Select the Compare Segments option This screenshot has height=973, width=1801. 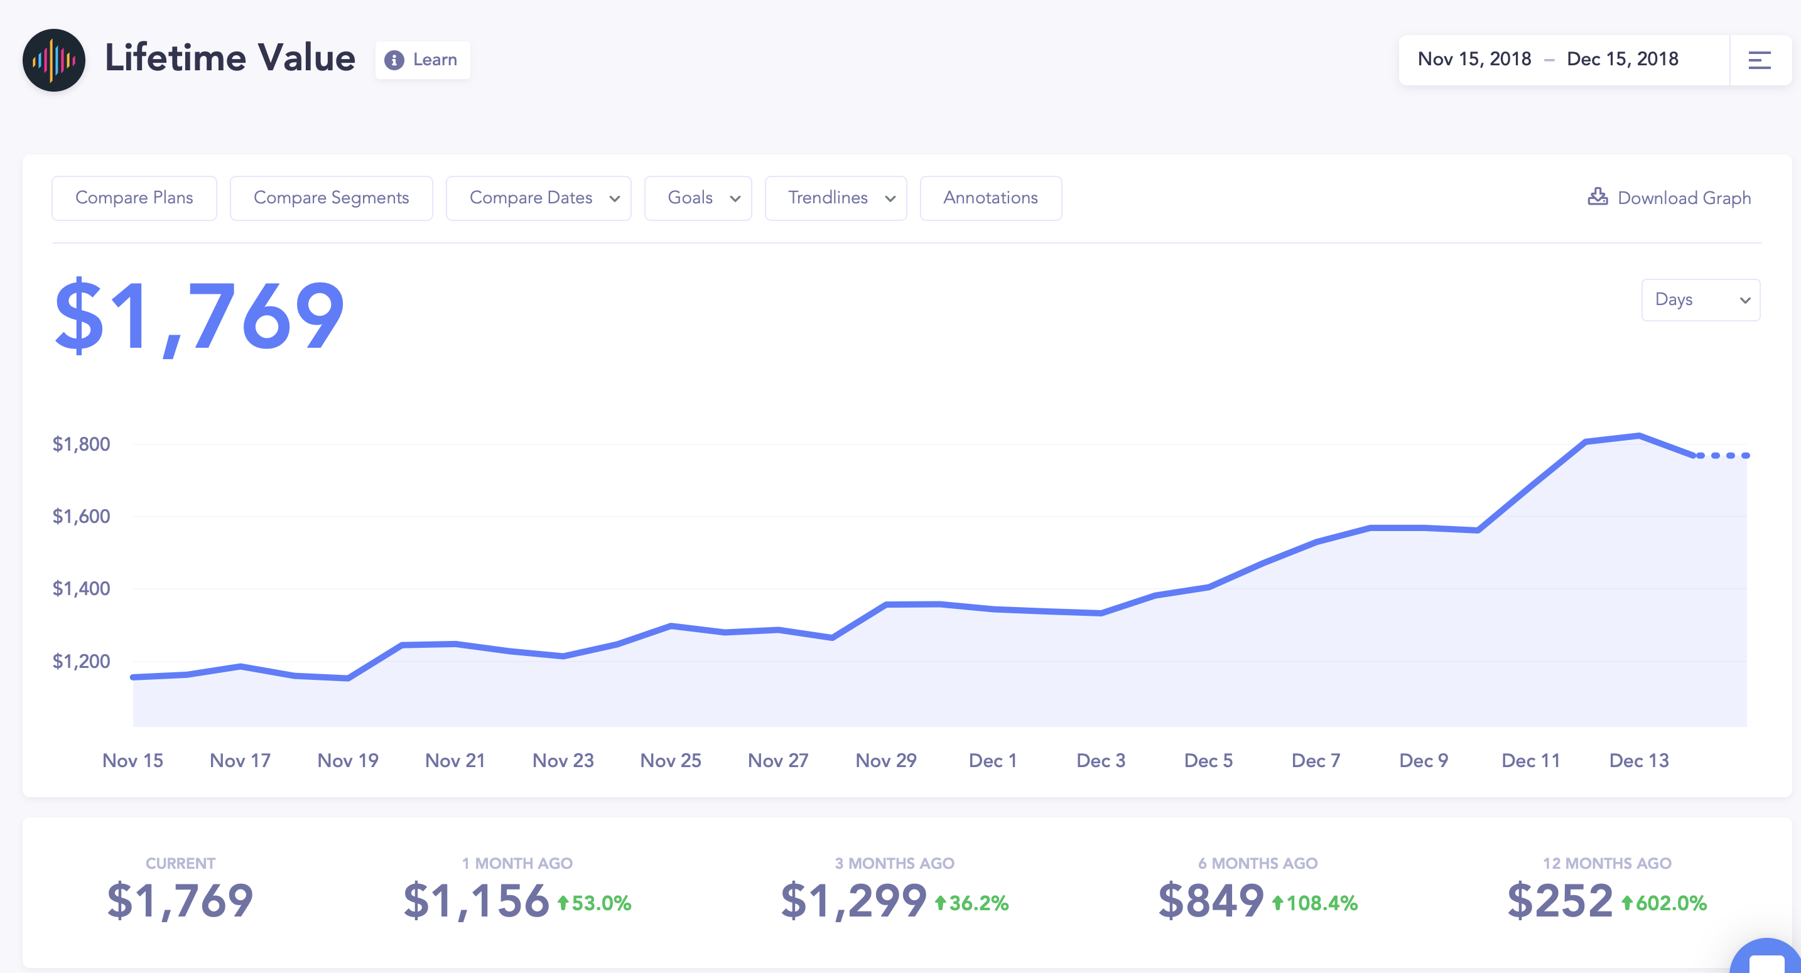point(332,198)
